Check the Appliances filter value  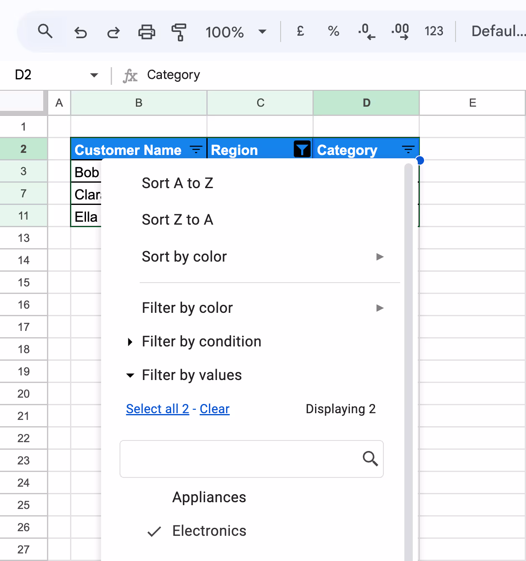point(209,497)
